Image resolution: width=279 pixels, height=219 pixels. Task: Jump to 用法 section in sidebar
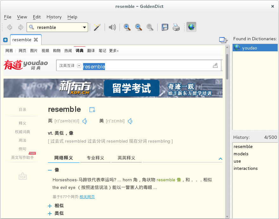(x=23, y=140)
